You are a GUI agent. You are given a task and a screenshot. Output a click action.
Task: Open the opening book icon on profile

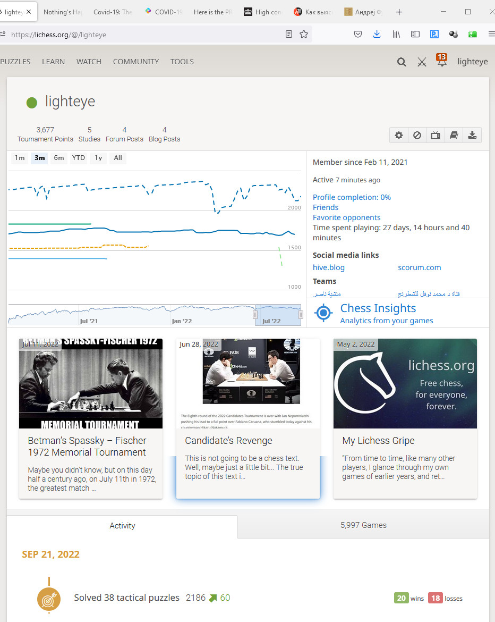pos(454,135)
